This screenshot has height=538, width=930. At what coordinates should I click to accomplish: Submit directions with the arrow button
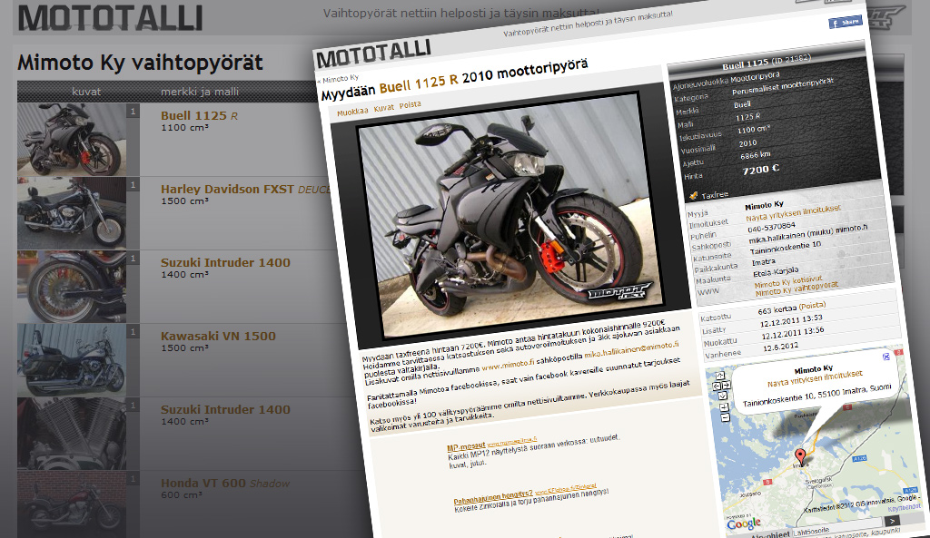893,521
